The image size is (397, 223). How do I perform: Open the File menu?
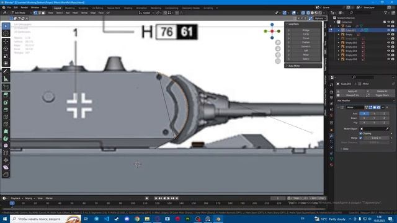[x=9, y=8]
